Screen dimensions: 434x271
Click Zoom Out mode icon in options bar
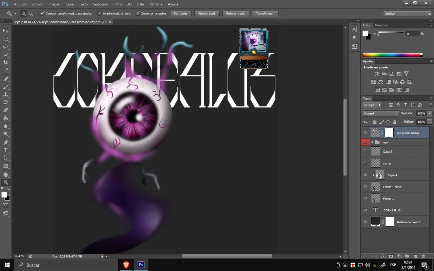click(x=31, y=14)
